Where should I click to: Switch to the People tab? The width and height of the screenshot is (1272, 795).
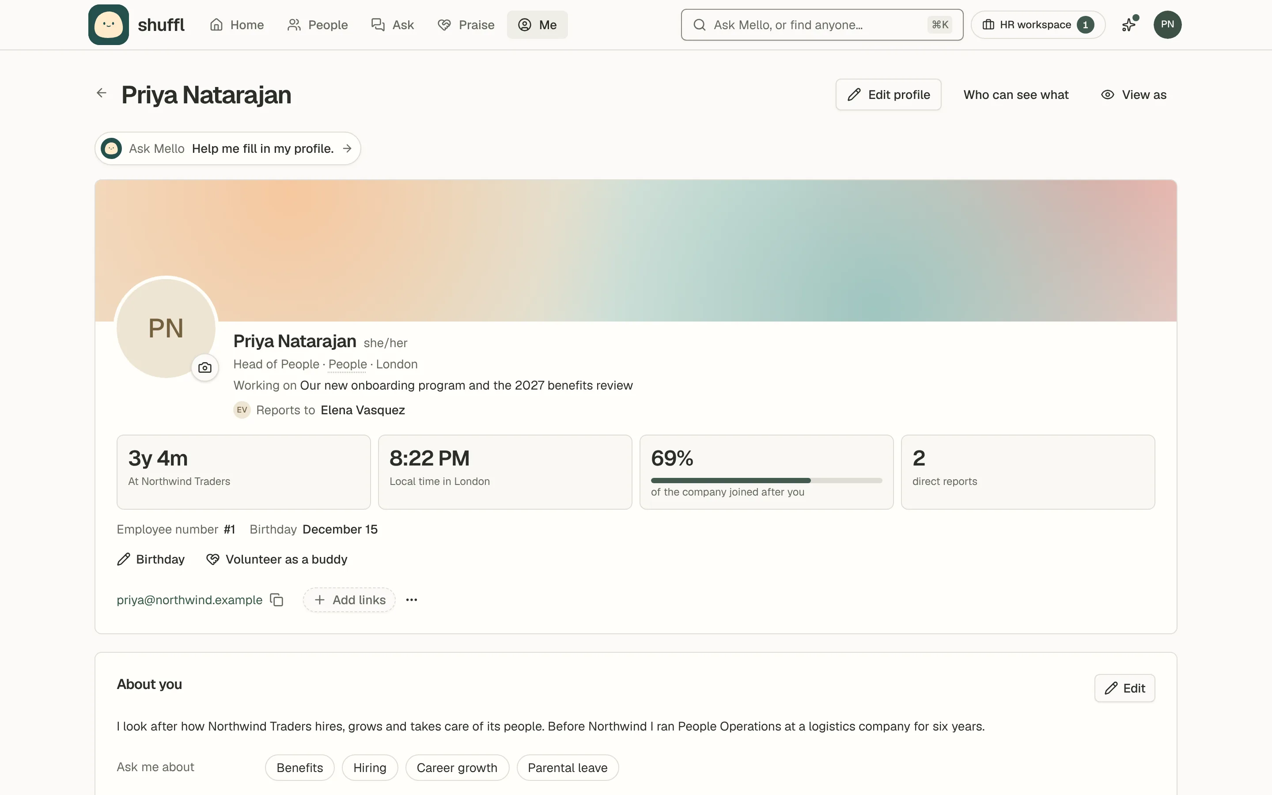(x=318, y=25)
